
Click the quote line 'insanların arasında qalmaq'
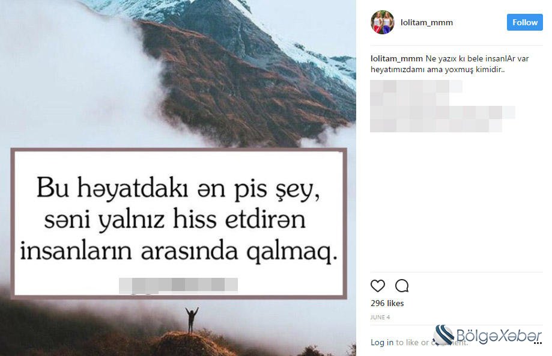(178, 252)
